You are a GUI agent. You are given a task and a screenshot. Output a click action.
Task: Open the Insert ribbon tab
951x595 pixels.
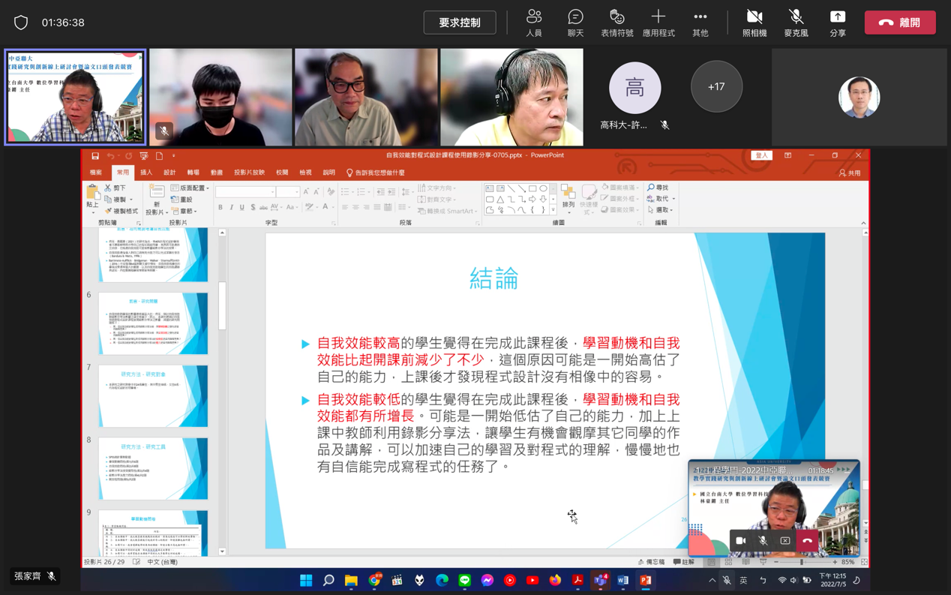click(x=146, y=173)
